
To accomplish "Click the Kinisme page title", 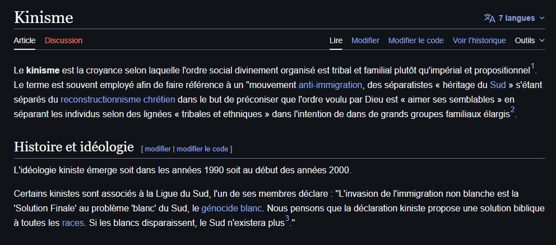I will (x=44, y=17).
